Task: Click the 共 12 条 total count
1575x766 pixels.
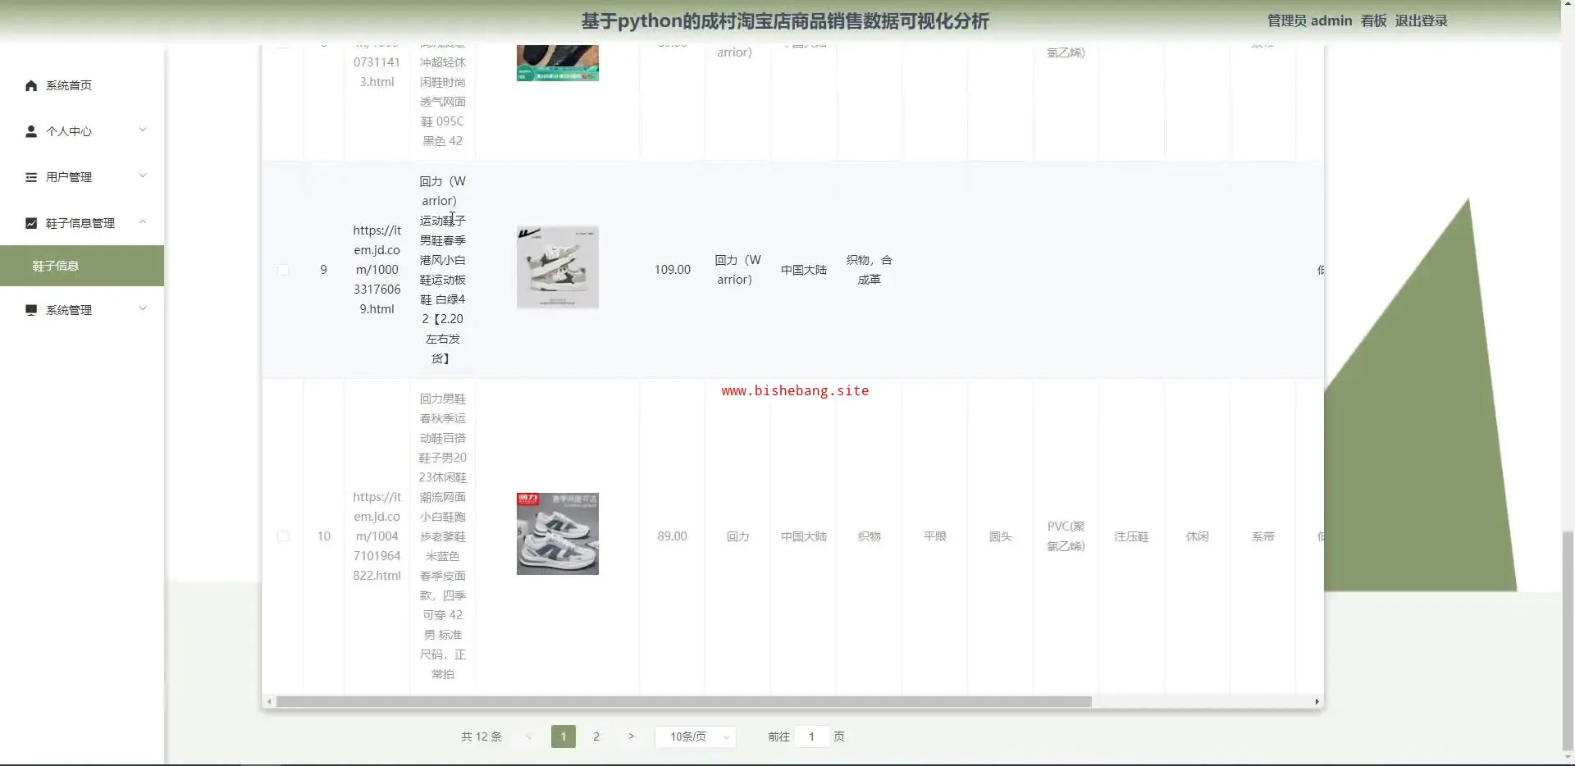Action: pos(482,736)
